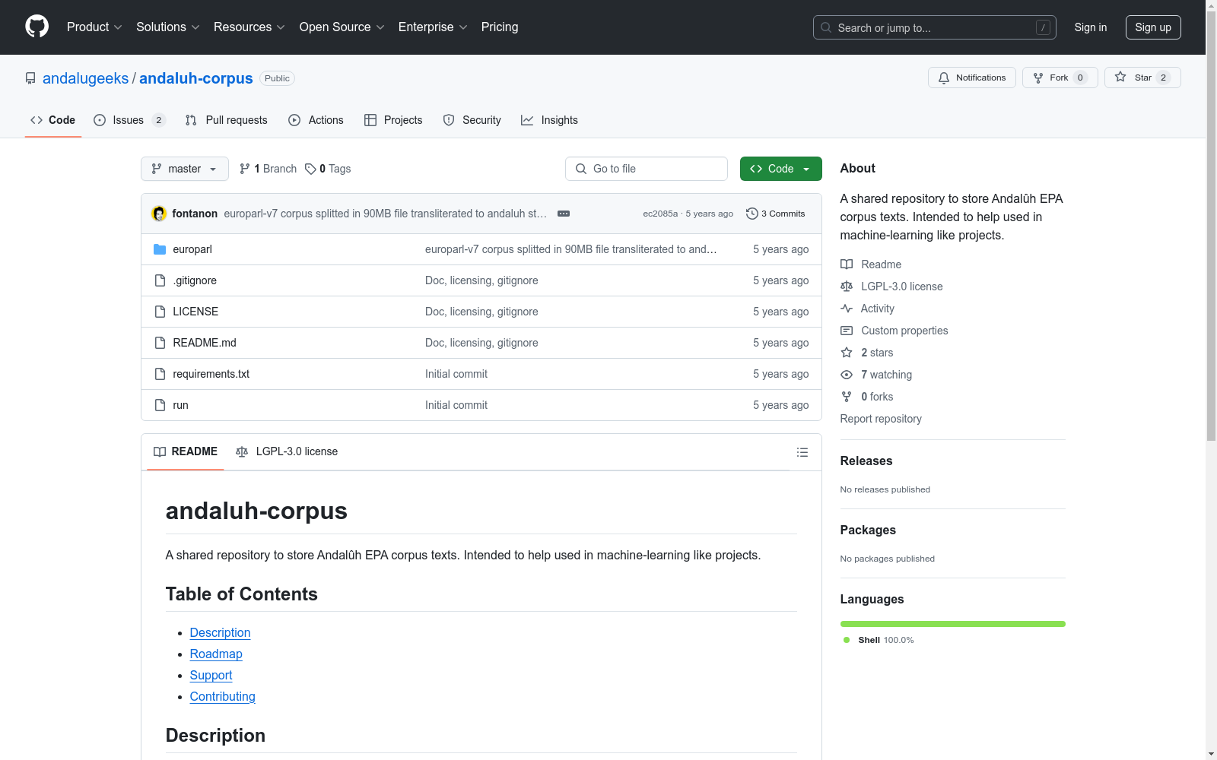Jump to Support in table of contents

point(211,675)
